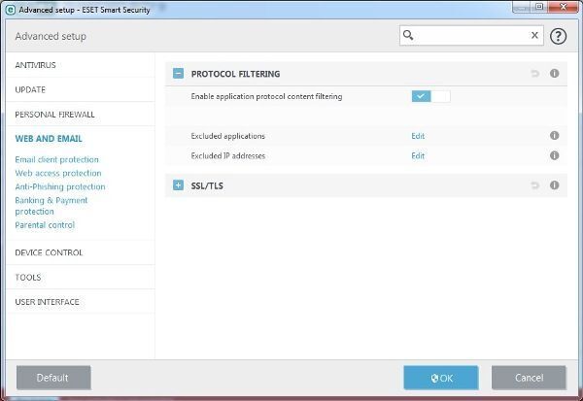
Task: Close the Advanced setup window
Action: [x=563, y=7]
